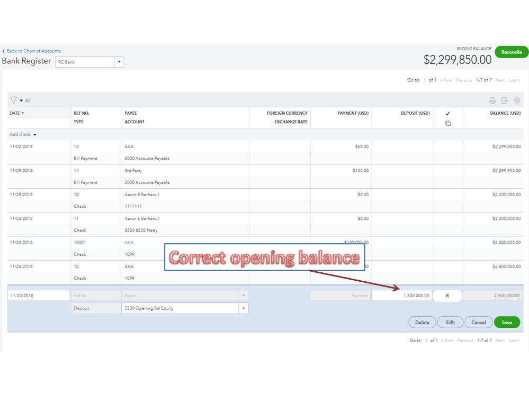Export the register using export icon

tap(504, 100)
